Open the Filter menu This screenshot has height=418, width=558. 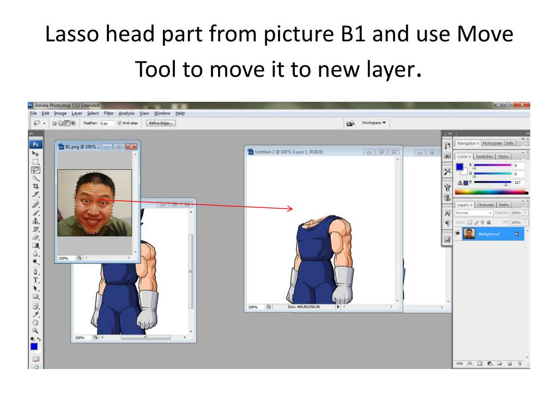point(108,113)
